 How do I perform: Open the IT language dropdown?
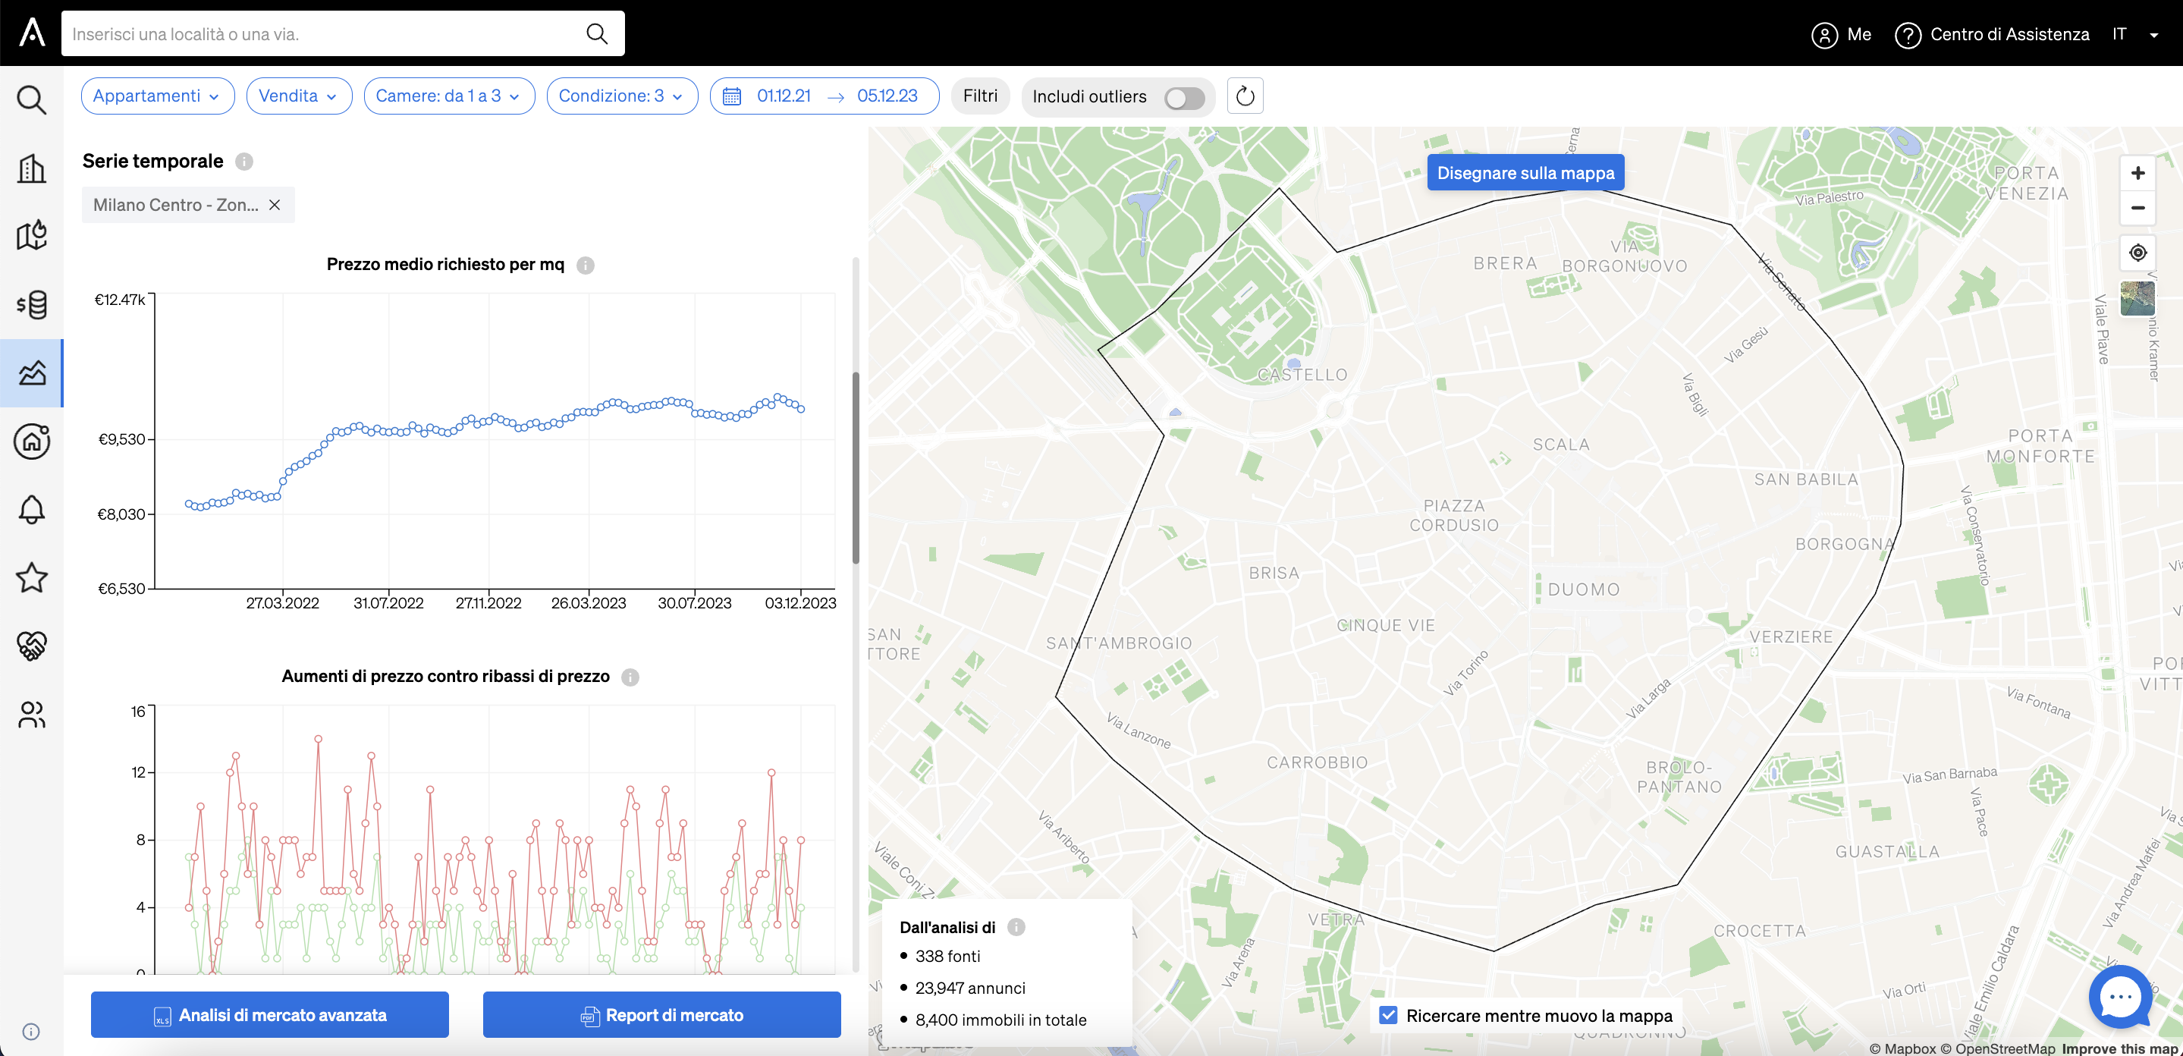click(2135, 34)
